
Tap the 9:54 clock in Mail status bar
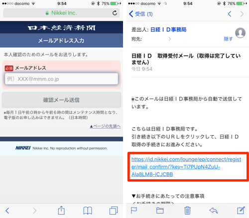(x=188, y=3)
